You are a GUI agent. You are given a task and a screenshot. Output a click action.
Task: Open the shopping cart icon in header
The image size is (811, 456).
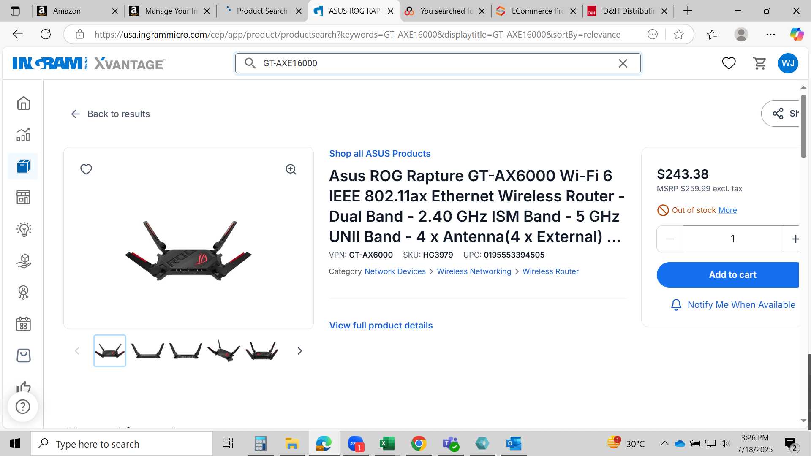click(x=759, y=63)
